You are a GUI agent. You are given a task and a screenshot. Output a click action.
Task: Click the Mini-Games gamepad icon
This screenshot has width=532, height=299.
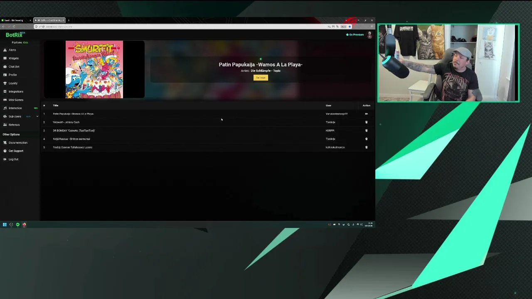point(5,100)
